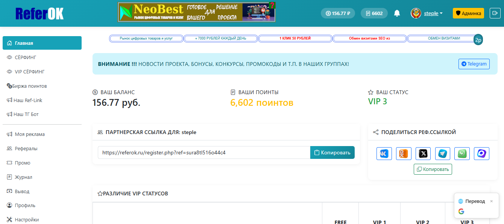Close the Перевод popup
The width and height of the screenshot is (504, 224).
click(491, 201)
